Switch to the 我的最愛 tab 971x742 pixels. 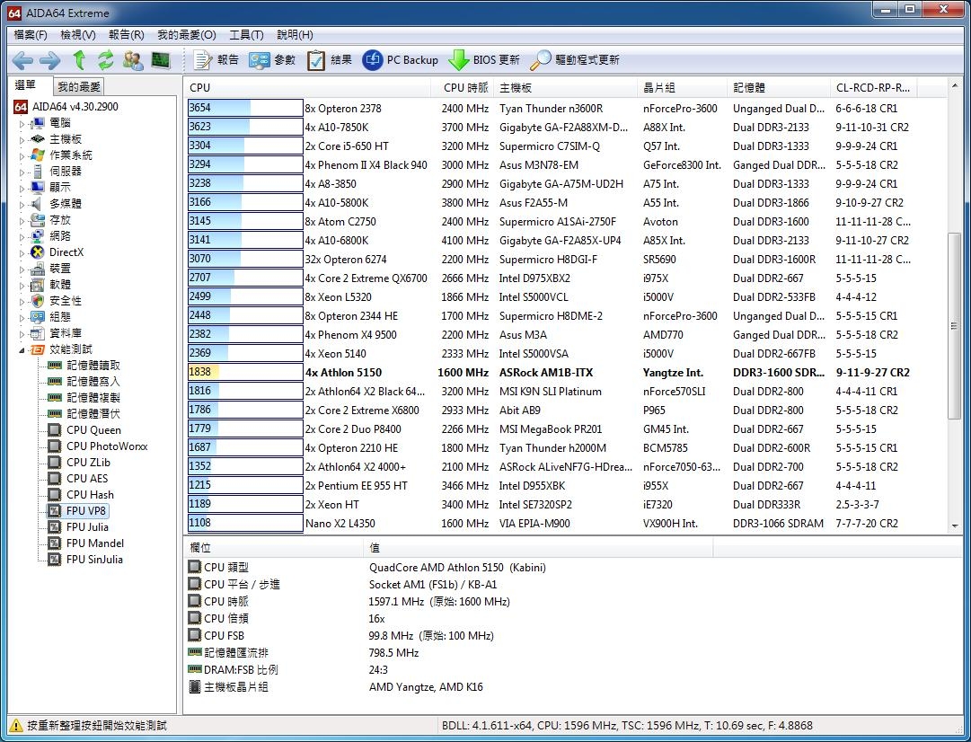(79, 87)
